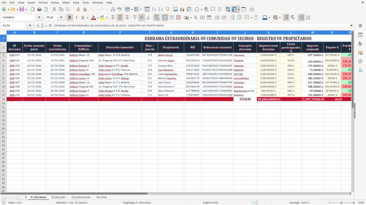The image size is (366, 205).
Task: Expand Font Color dropdown arrow
Action: [x=98, y=18]
